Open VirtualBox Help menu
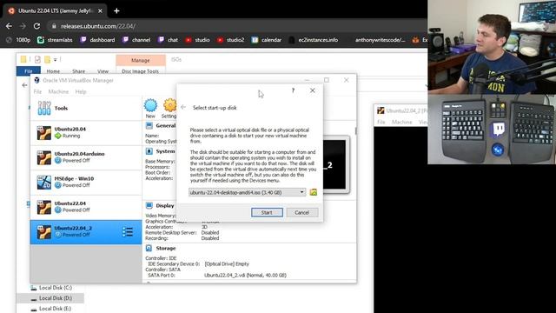 tap(81, 91)
